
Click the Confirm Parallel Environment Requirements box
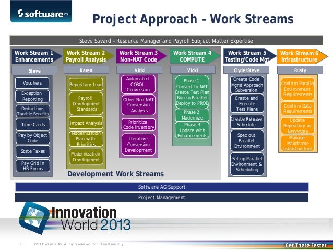tap(298, 89)
